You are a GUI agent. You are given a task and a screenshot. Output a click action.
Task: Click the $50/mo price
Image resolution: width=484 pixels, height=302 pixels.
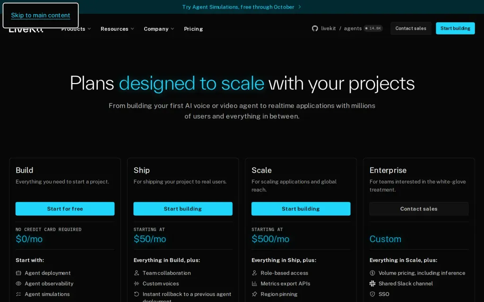click(150, 239)
